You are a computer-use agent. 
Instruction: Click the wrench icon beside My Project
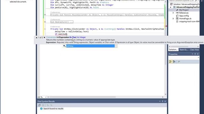tap(177, 10)
